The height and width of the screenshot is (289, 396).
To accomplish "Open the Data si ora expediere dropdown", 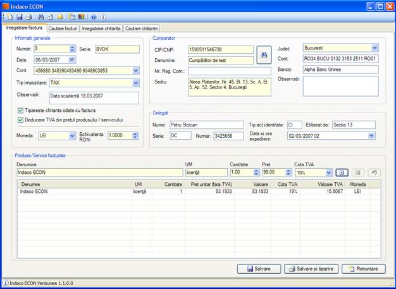I will point(371,136).
